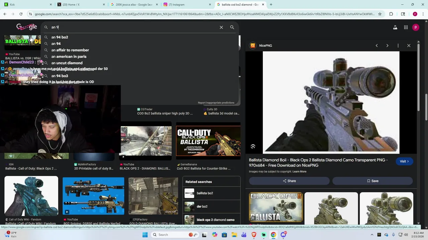Open the Windows Start menu
This screenshot has height=240, width=428.
(145, 235)
